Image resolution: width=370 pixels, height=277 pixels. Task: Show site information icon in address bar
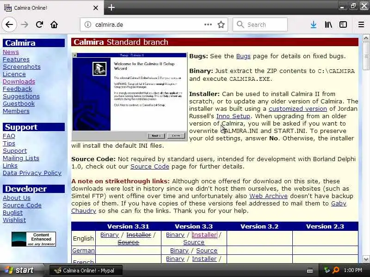(88, 24)
